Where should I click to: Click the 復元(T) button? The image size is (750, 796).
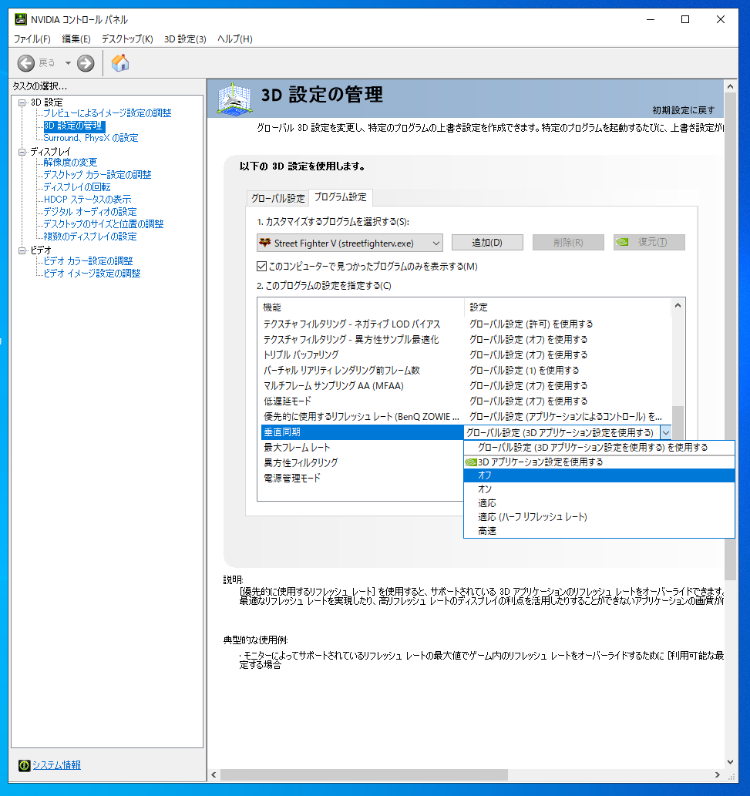click(x=649, y=243)
